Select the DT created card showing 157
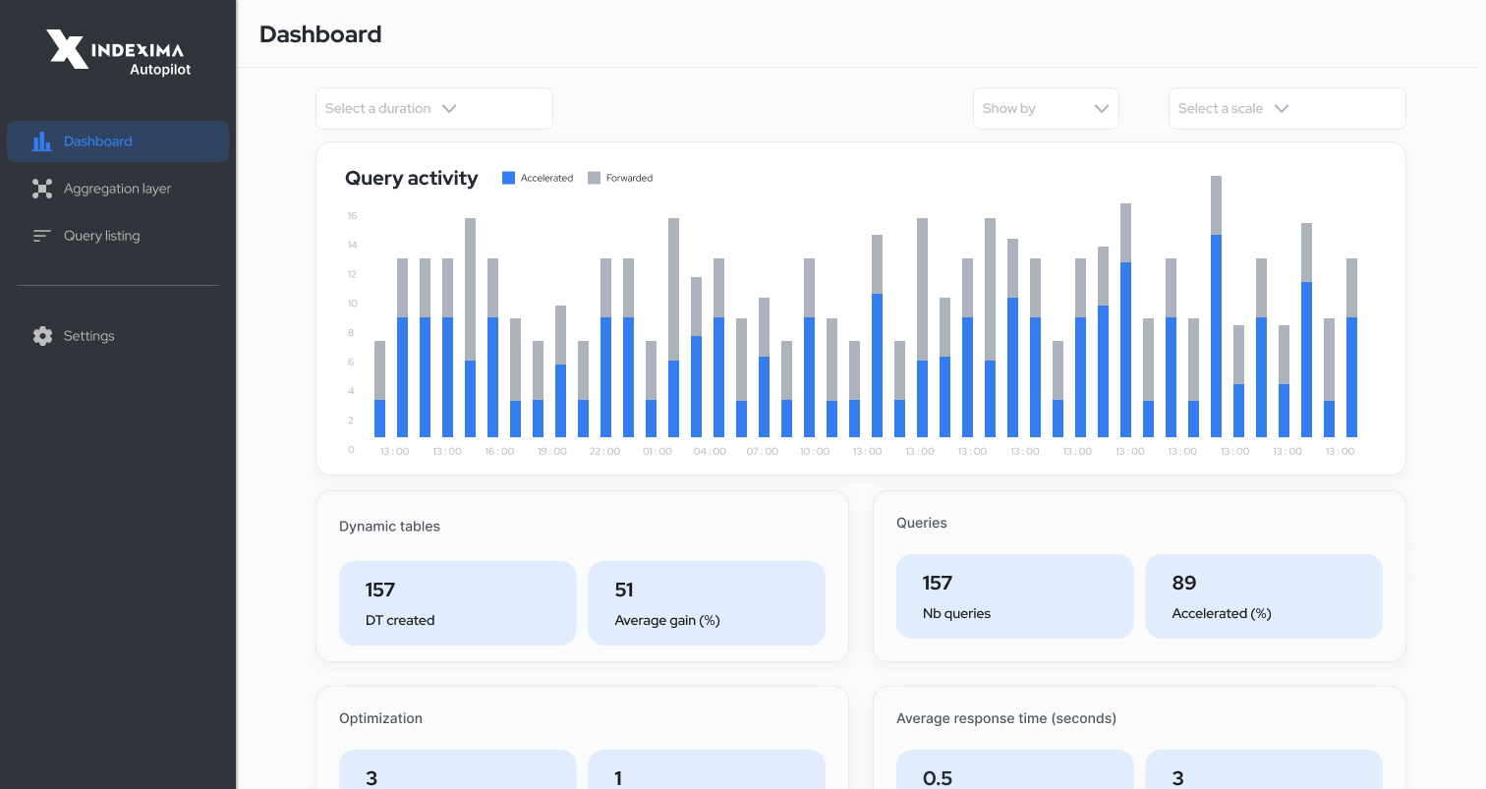The image size is (1486, 789). click(x=457, y=602)
